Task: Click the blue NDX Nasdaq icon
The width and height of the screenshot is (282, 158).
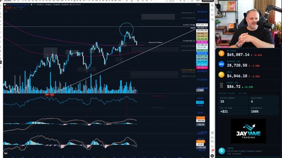Action: click(221, 64)
